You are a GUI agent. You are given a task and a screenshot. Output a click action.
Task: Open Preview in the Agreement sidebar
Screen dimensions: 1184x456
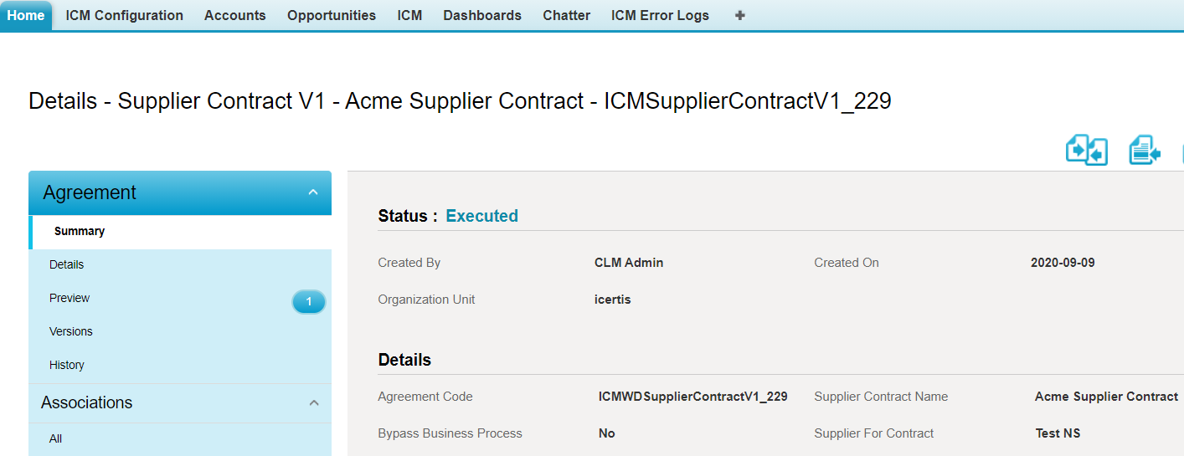coord(69,298)
